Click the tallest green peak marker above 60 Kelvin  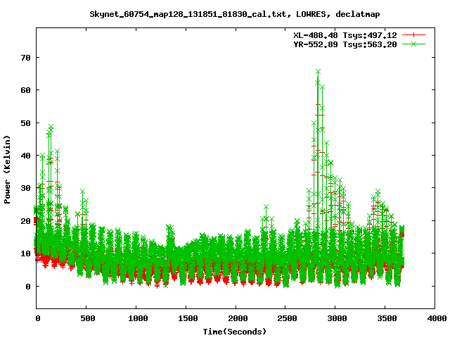pyautogui.click(x=318, y=71)
